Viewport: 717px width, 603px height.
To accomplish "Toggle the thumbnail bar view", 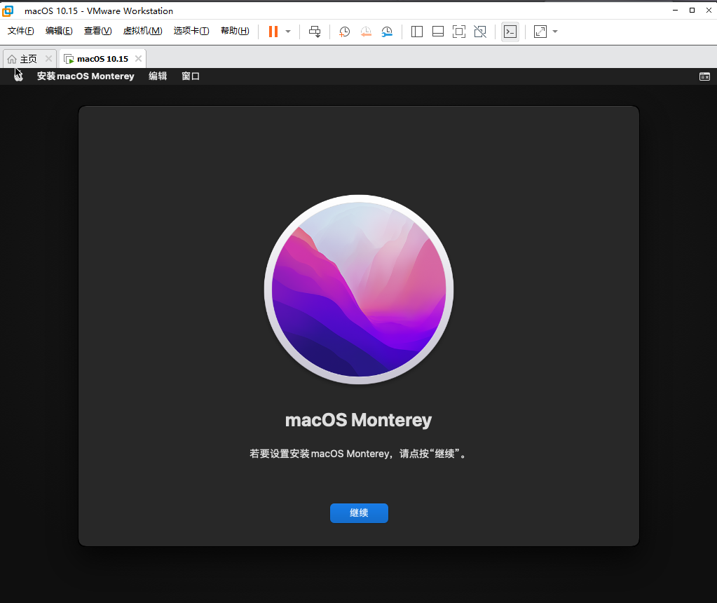I will coord(437,32).
